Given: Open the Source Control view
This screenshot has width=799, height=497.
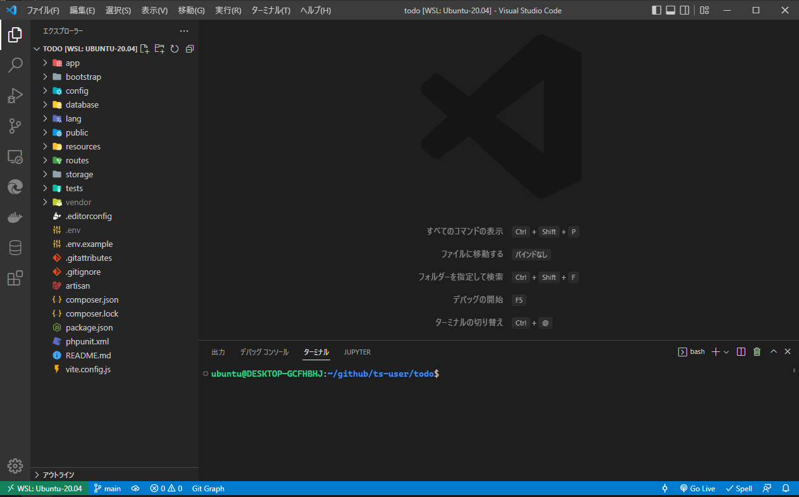Looking at the screenshot, I should (15, 126).
